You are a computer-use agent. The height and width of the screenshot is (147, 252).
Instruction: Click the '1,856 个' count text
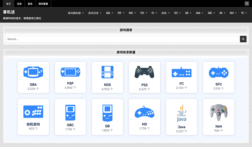coord(107,130)
